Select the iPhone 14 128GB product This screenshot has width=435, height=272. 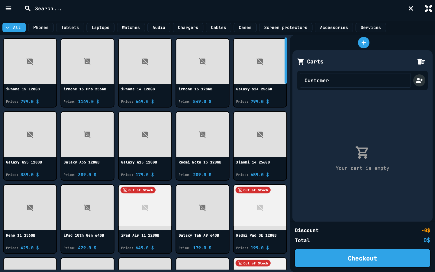(x=145, y=73)
